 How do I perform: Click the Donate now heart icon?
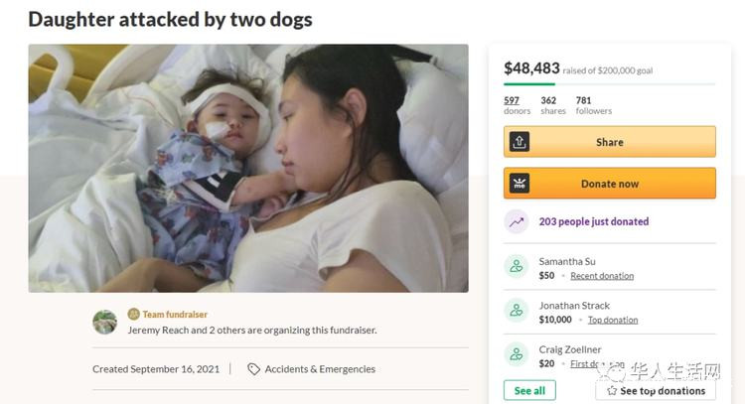pyautogui.click(x=518, y=184)
